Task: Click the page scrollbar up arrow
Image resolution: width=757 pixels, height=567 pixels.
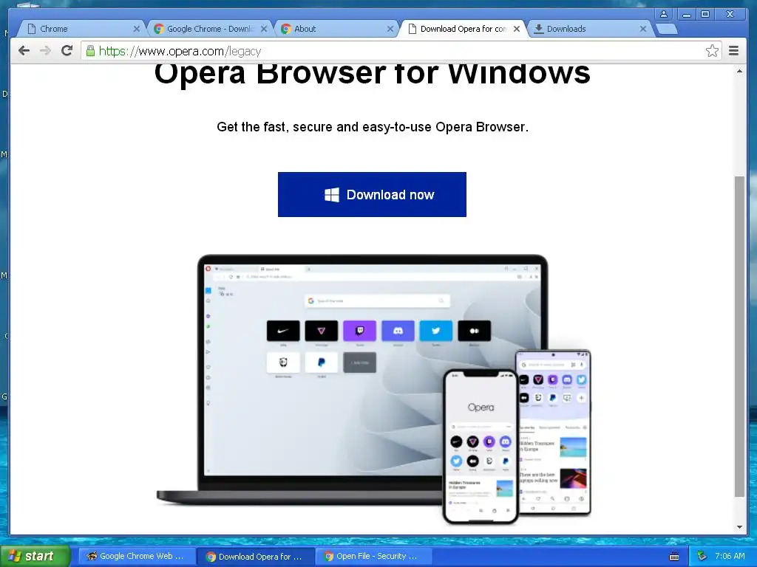Action: 739,71
